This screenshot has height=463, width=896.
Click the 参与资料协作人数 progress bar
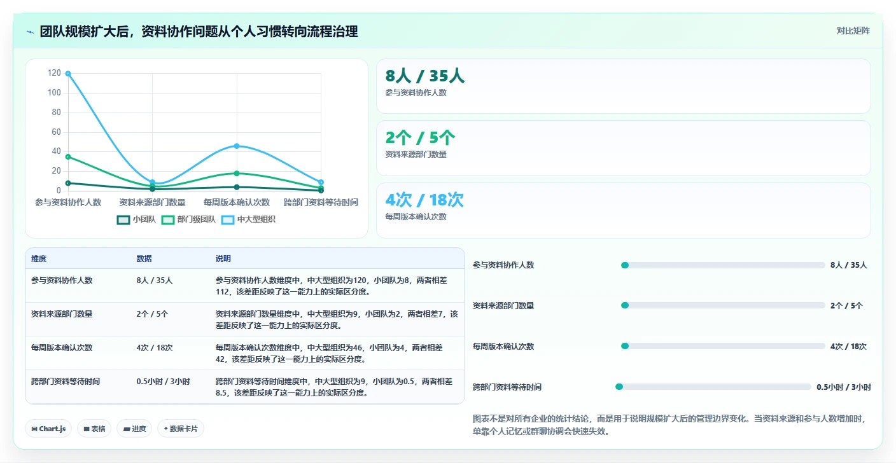pos(723,265)
